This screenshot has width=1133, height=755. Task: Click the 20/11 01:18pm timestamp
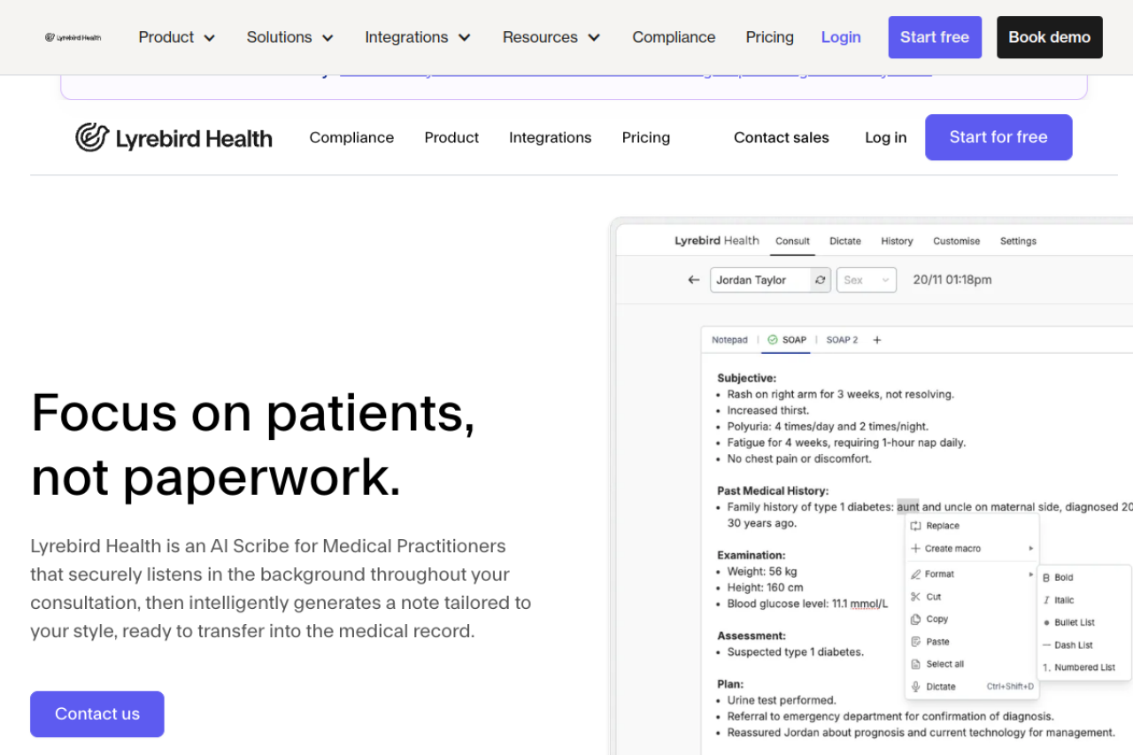pyautogui.click(x=952, y=280)
